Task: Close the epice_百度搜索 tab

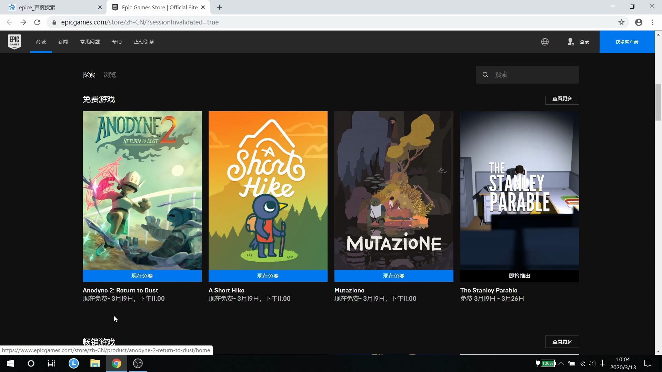Action: (100, 7)
